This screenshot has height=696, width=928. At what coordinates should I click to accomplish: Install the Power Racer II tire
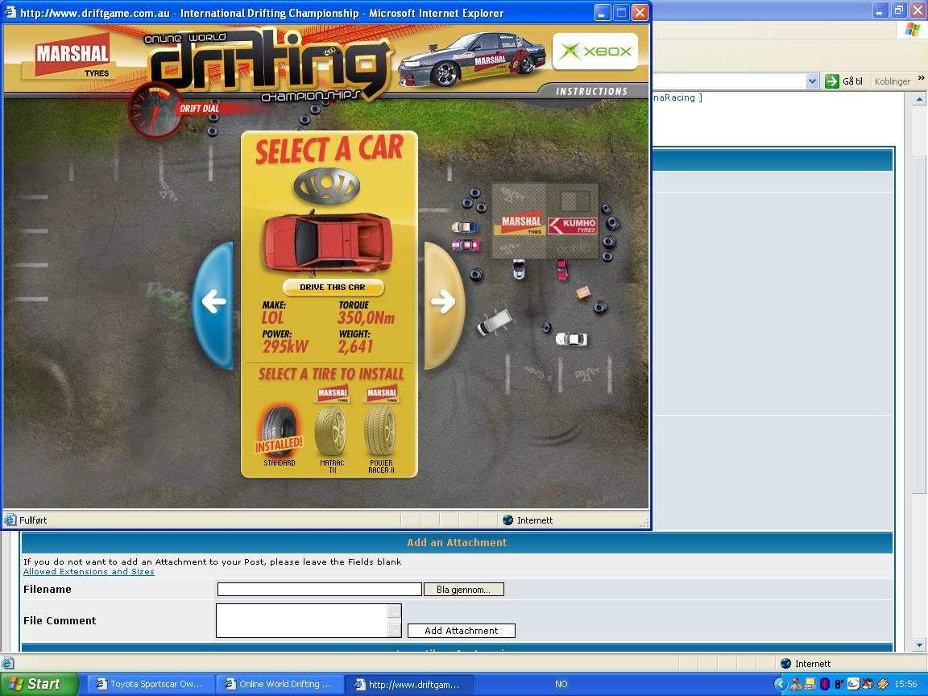point(381,431)
